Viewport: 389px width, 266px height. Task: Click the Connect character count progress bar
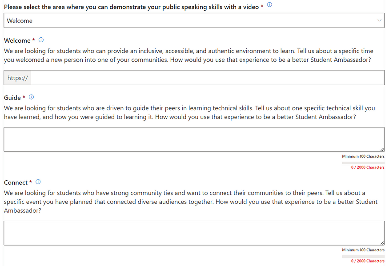(363, 257)
